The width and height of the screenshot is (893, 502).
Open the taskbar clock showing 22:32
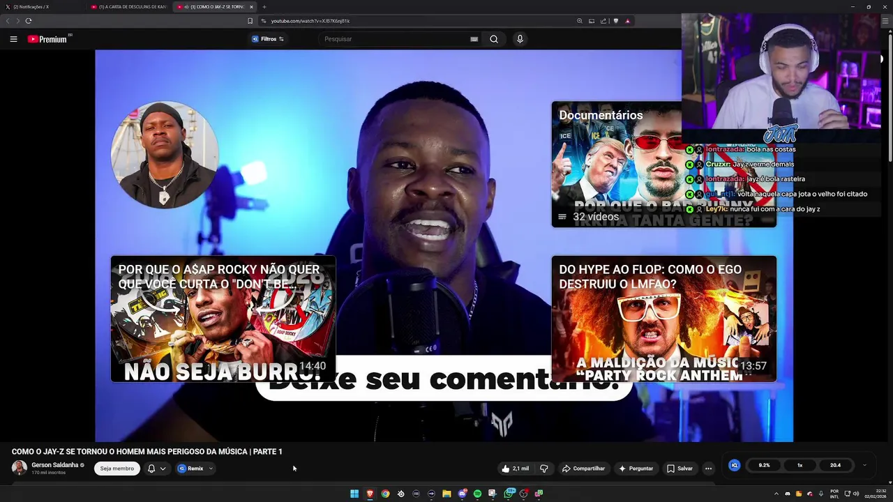tap(876, 494)
